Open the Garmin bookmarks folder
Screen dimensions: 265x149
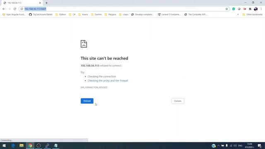(96, 14)
